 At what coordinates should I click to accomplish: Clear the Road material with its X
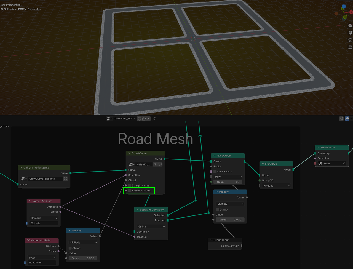344,163
